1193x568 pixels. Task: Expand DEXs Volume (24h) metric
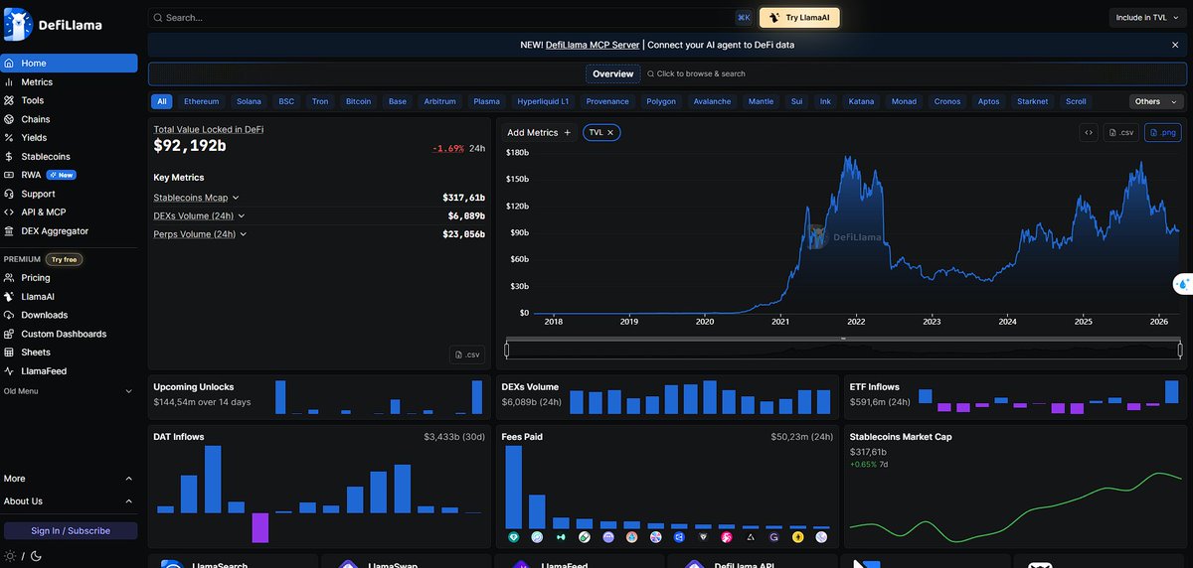[200, 215]
